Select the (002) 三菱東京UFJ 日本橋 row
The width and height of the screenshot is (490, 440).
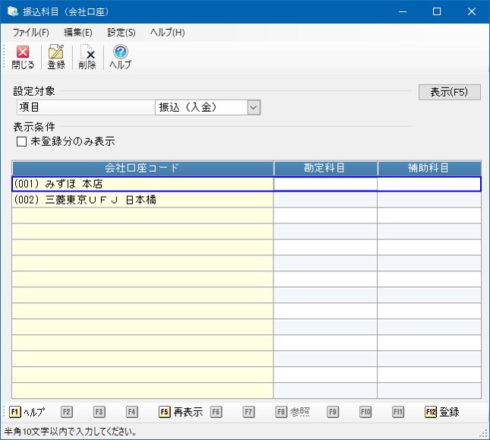(x=143, y=200)
